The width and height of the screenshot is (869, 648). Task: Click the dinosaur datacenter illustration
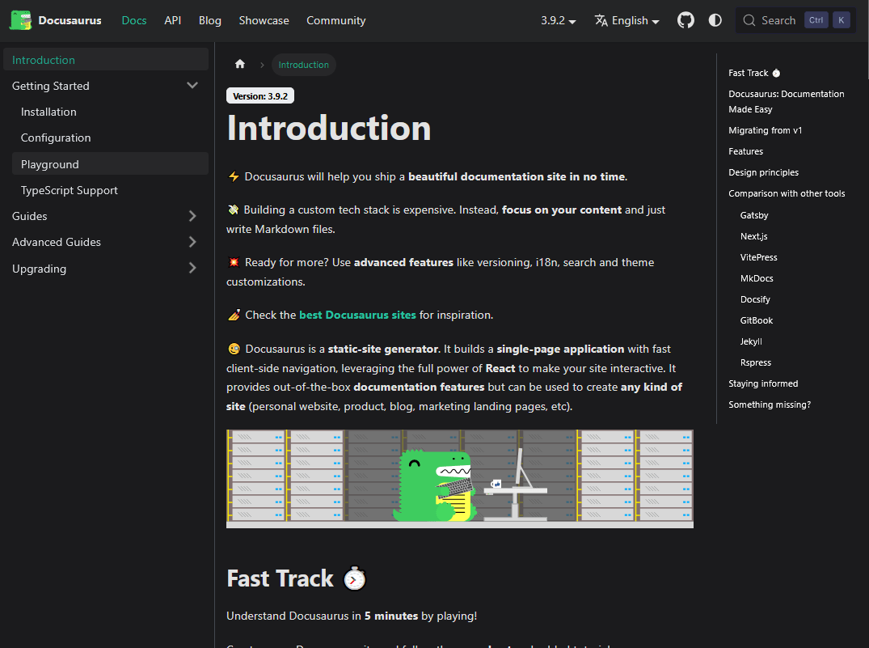[x=459, y=478]
